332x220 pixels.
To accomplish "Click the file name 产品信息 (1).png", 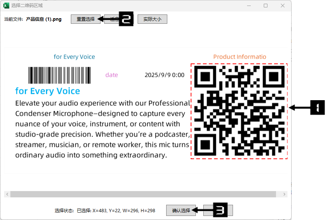I will click(x=44, y=19).
